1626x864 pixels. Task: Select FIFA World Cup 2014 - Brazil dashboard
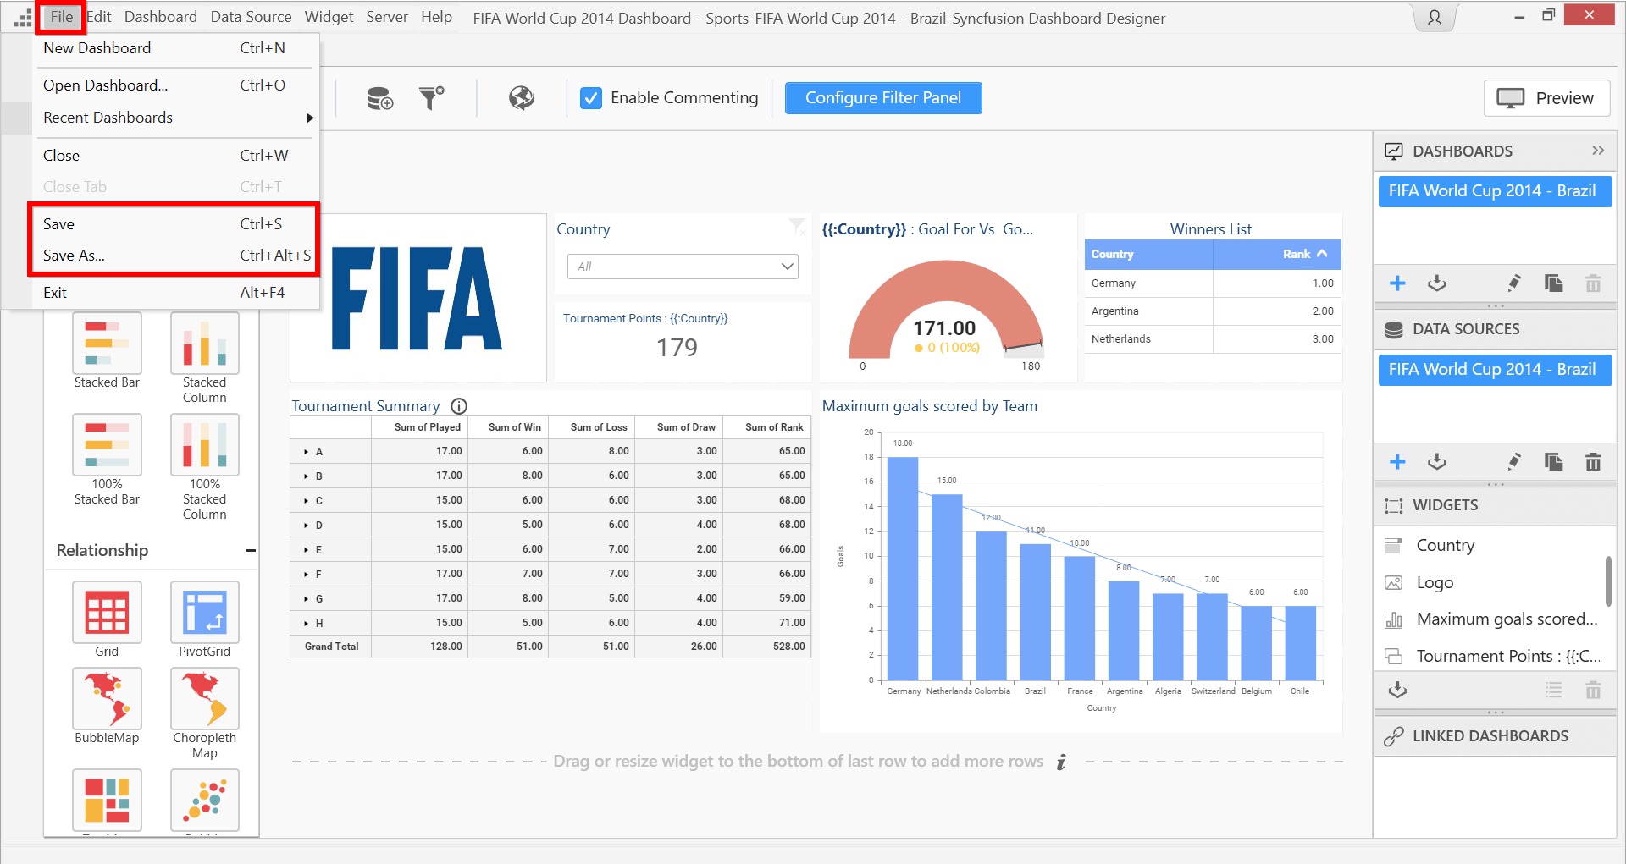[x=1495, y=191]
